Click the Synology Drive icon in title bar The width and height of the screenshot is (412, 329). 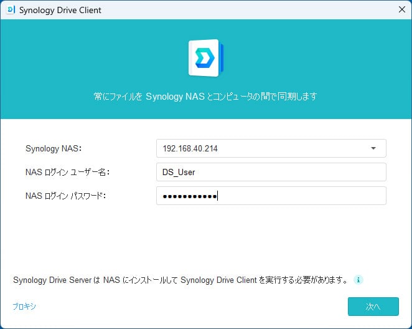tap(11, 10)
